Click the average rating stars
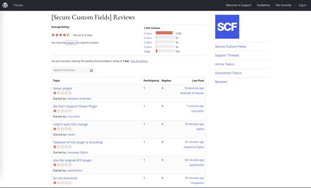311x188 pixels. point(60,35)
